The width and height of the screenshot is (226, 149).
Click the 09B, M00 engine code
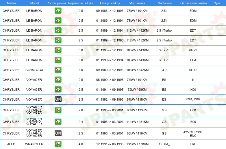(193, 99)
